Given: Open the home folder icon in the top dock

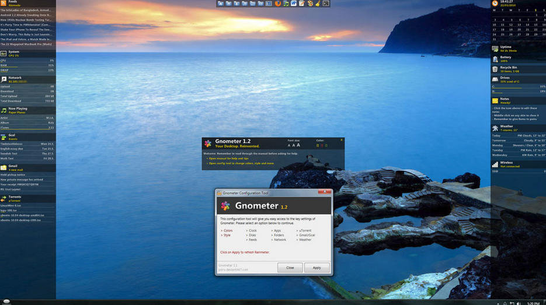Looking at the screenshot, I should click(x=220, y=3).
